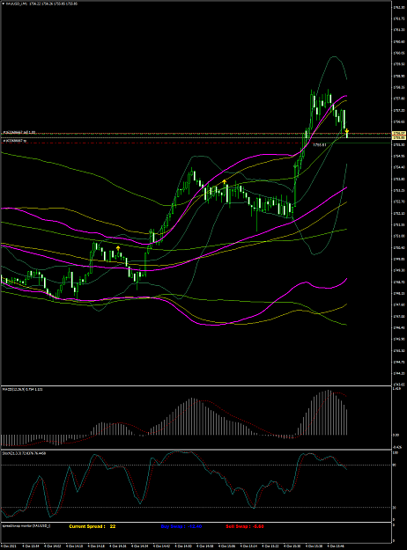Screen dimensions: 407x550
Task: Click the Sell Swap value text
Action: coord(258,526)
